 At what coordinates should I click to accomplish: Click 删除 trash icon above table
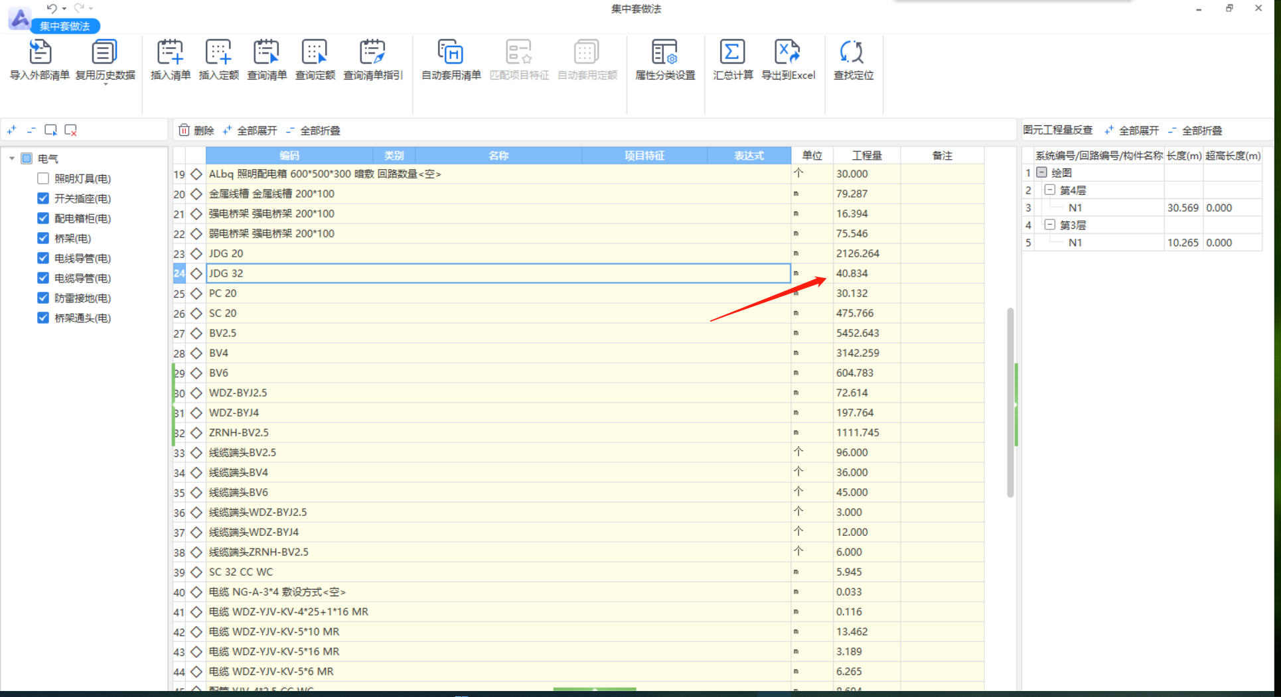click(184, 130)
